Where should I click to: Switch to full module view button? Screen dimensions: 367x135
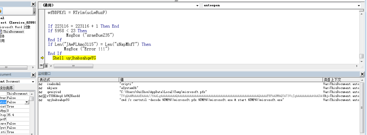(46, 66)
